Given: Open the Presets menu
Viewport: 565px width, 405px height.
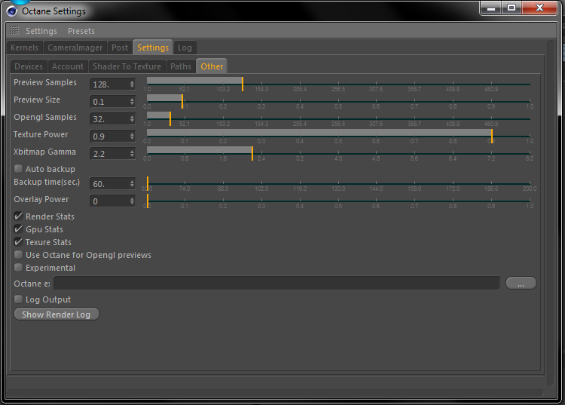Looking at the screenshot, I should tap(81, 31).
